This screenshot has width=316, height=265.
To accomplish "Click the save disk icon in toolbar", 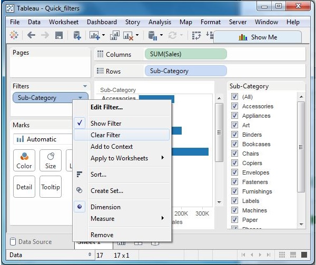I will 59,35.
